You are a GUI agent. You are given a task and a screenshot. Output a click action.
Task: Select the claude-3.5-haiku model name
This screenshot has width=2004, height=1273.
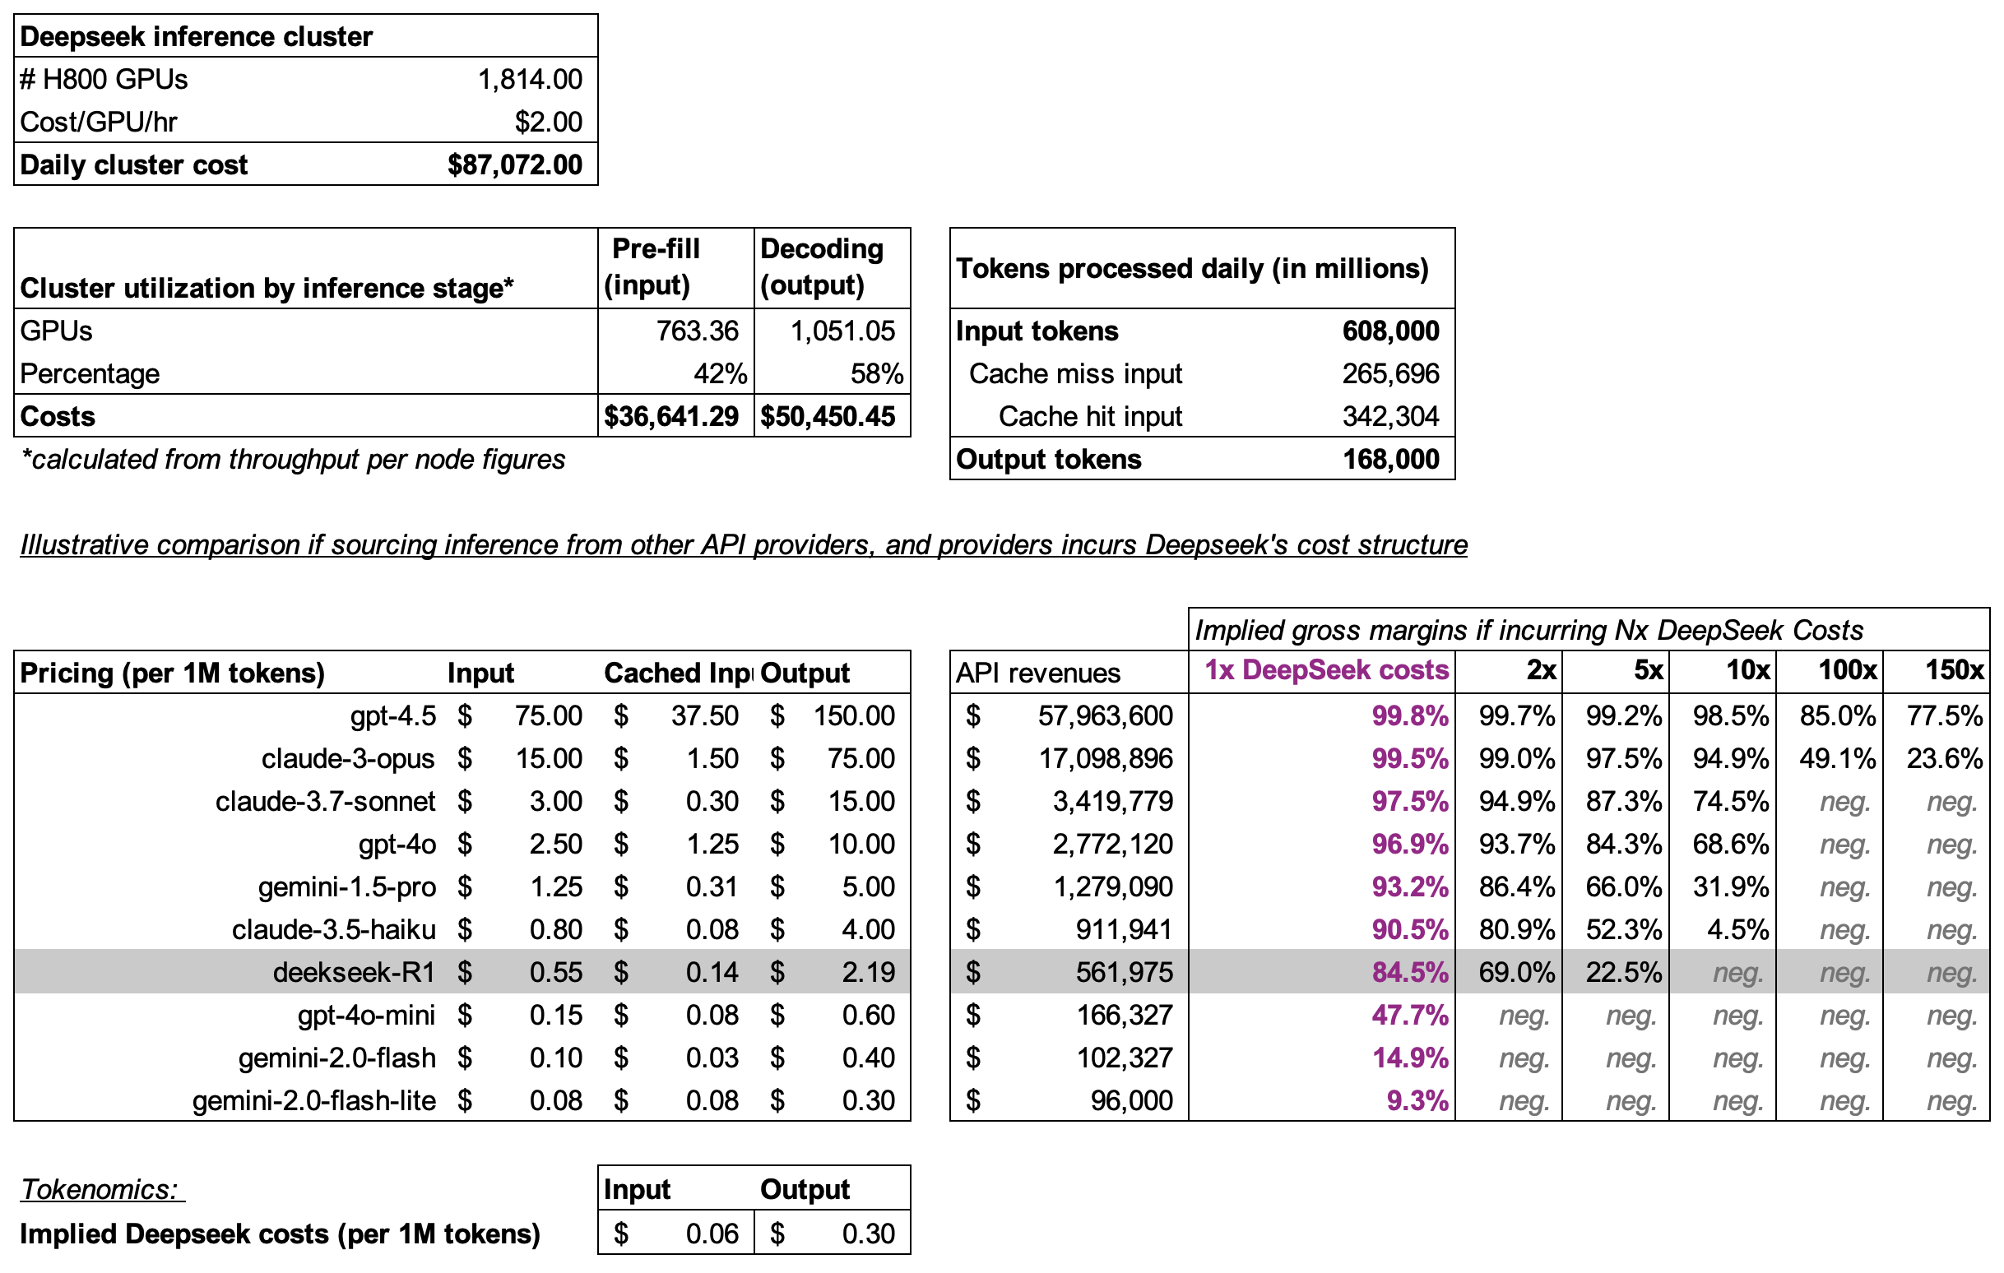coord(333,929)
